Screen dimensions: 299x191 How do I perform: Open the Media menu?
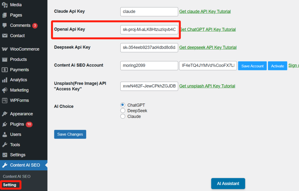[16, 5]
